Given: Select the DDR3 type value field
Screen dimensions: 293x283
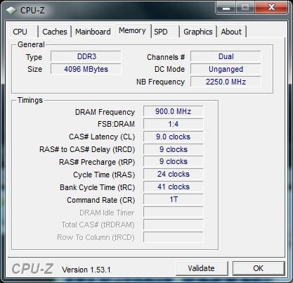Looking at the screenshot, I should click(x=86, y=56).
